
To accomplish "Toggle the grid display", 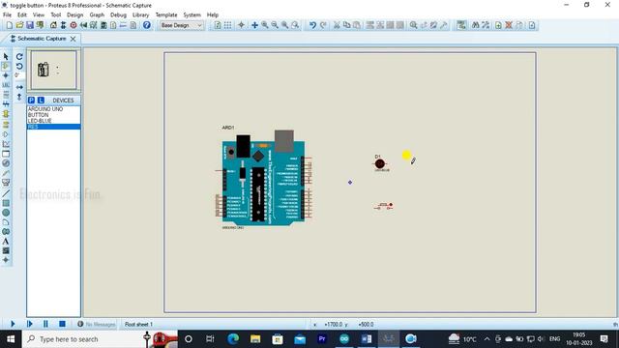I will pyautogui.click(x=228, y=25).
